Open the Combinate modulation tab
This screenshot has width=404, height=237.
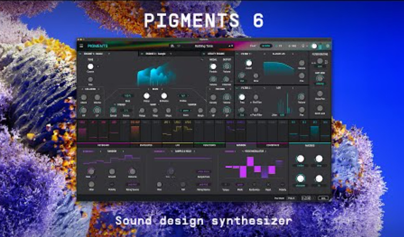[273, 145]
